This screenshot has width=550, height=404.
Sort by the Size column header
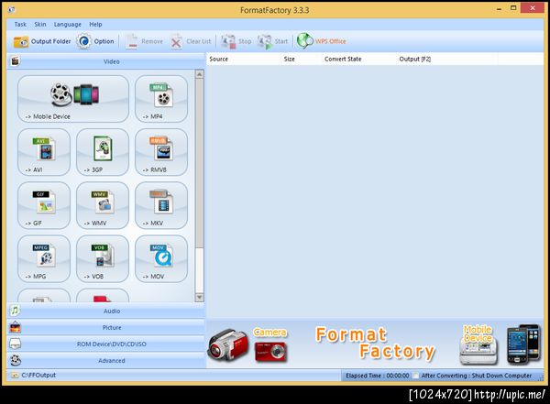[301, 59]
